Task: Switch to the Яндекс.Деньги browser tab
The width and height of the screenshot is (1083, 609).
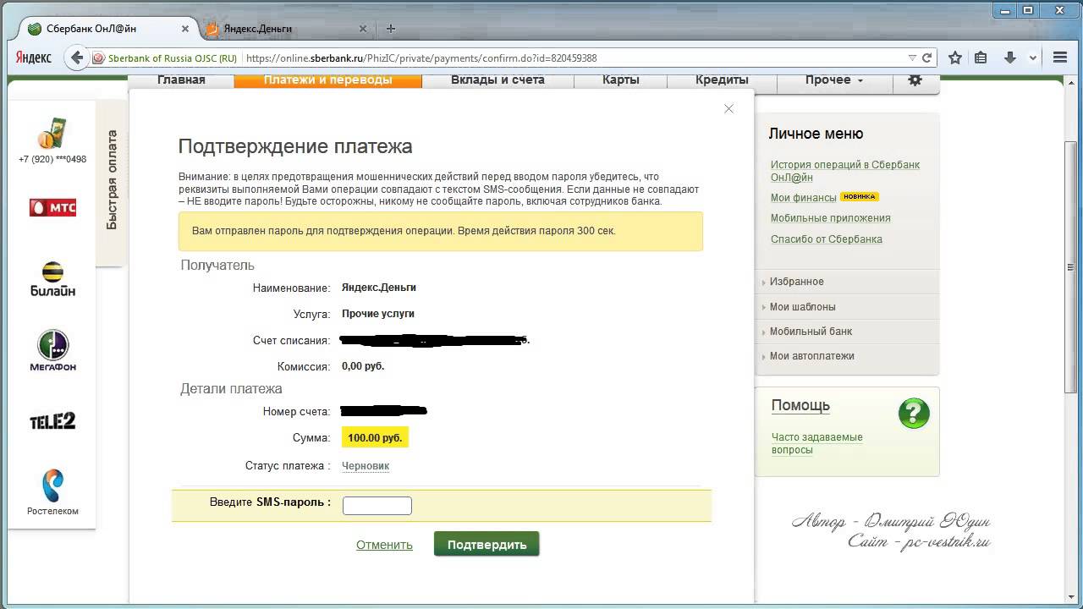Action: [x=258, y=29]
